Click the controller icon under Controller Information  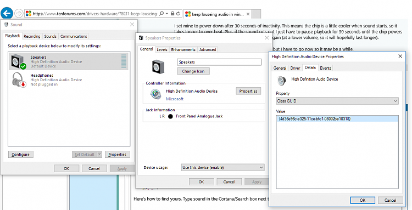pyautogui.click(x=155, y=94)
